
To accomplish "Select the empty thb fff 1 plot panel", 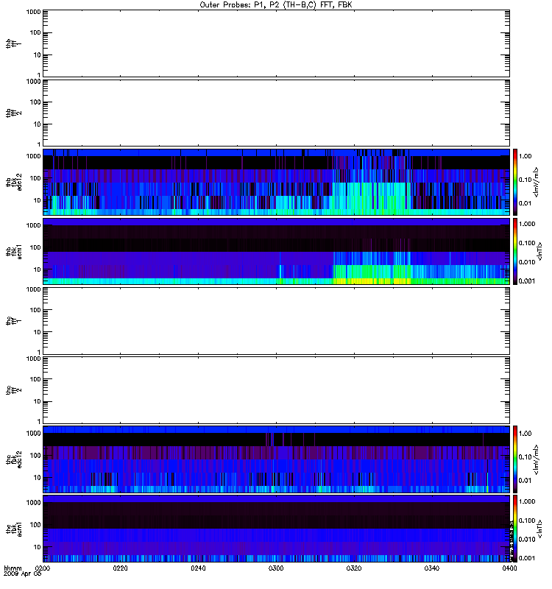I will pyautogui.click(x=277, y=43).
